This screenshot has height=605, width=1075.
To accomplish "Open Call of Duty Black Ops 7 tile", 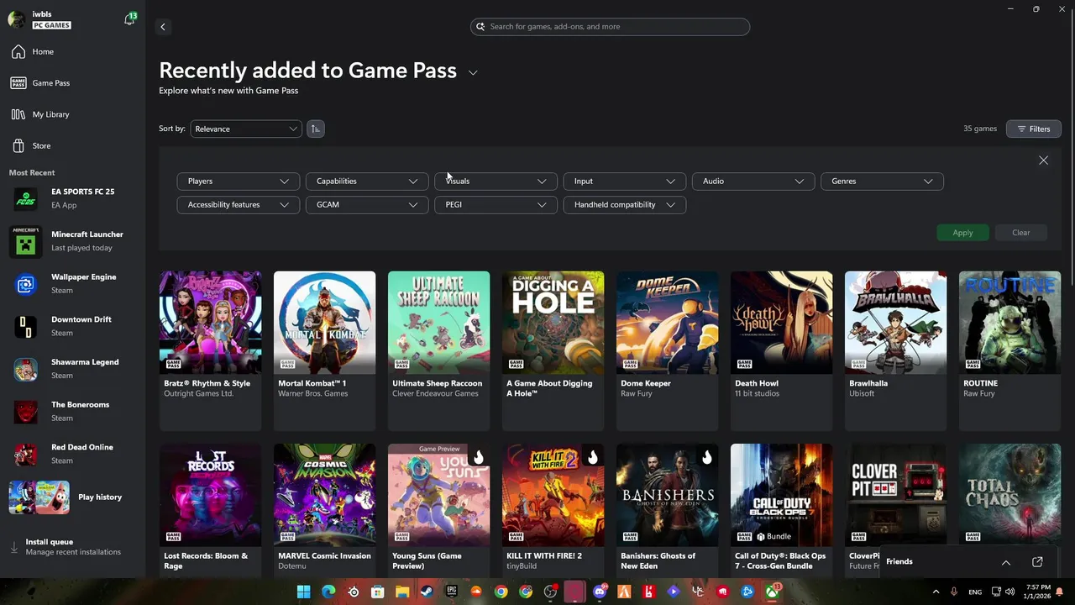I will tap(781, 509).
